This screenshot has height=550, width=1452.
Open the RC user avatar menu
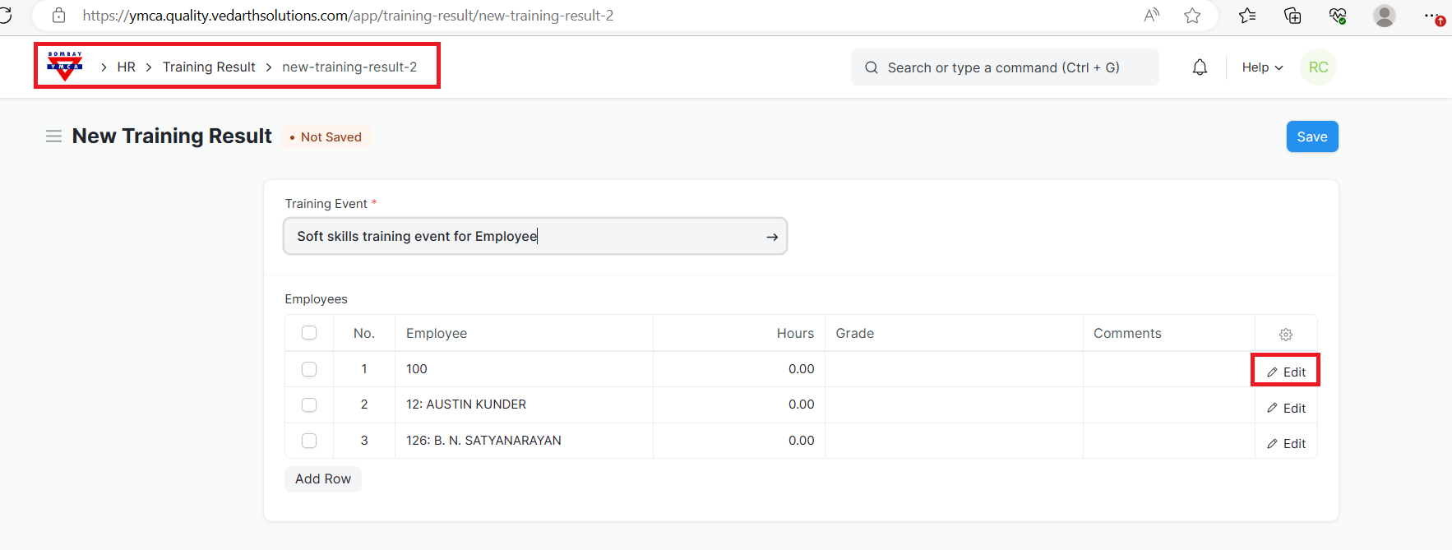1318,67
